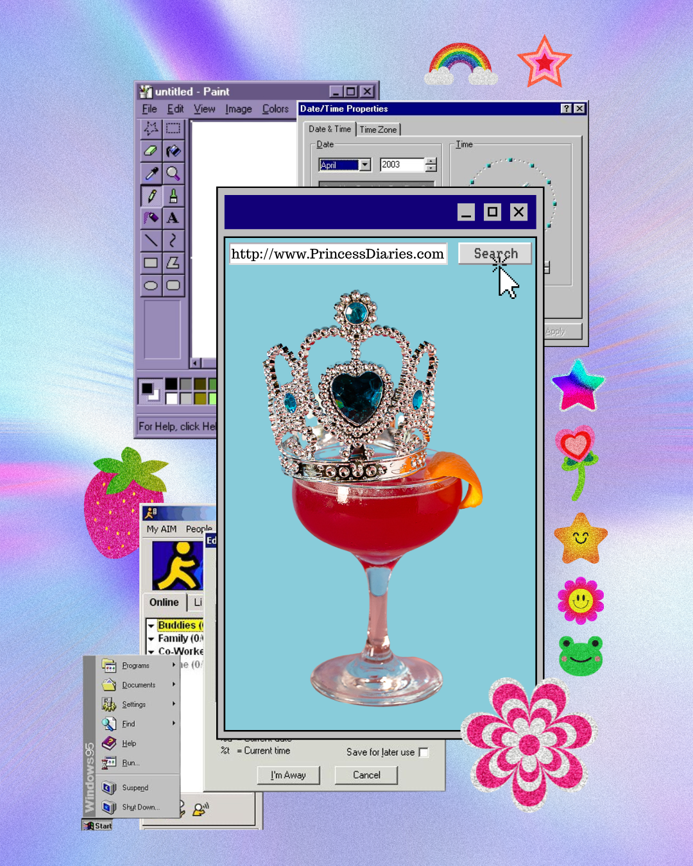Click the buddy-with-sound-waves icon in AIM
The image size is (693, 866).
click(x=201, y=810)
